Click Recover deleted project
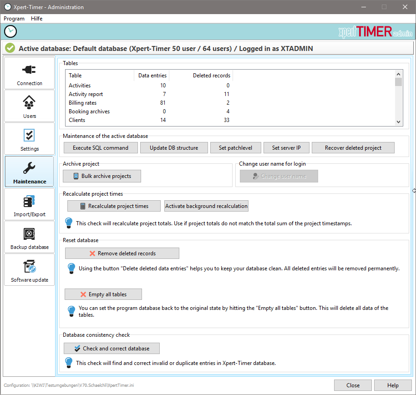Image resolution: width=416 pixels, height=395 pixels. 353,147
